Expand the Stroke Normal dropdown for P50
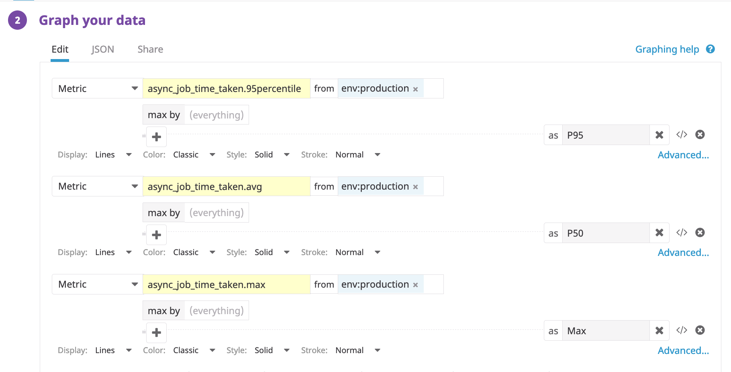The image size is (731, 372). (357, 252)
